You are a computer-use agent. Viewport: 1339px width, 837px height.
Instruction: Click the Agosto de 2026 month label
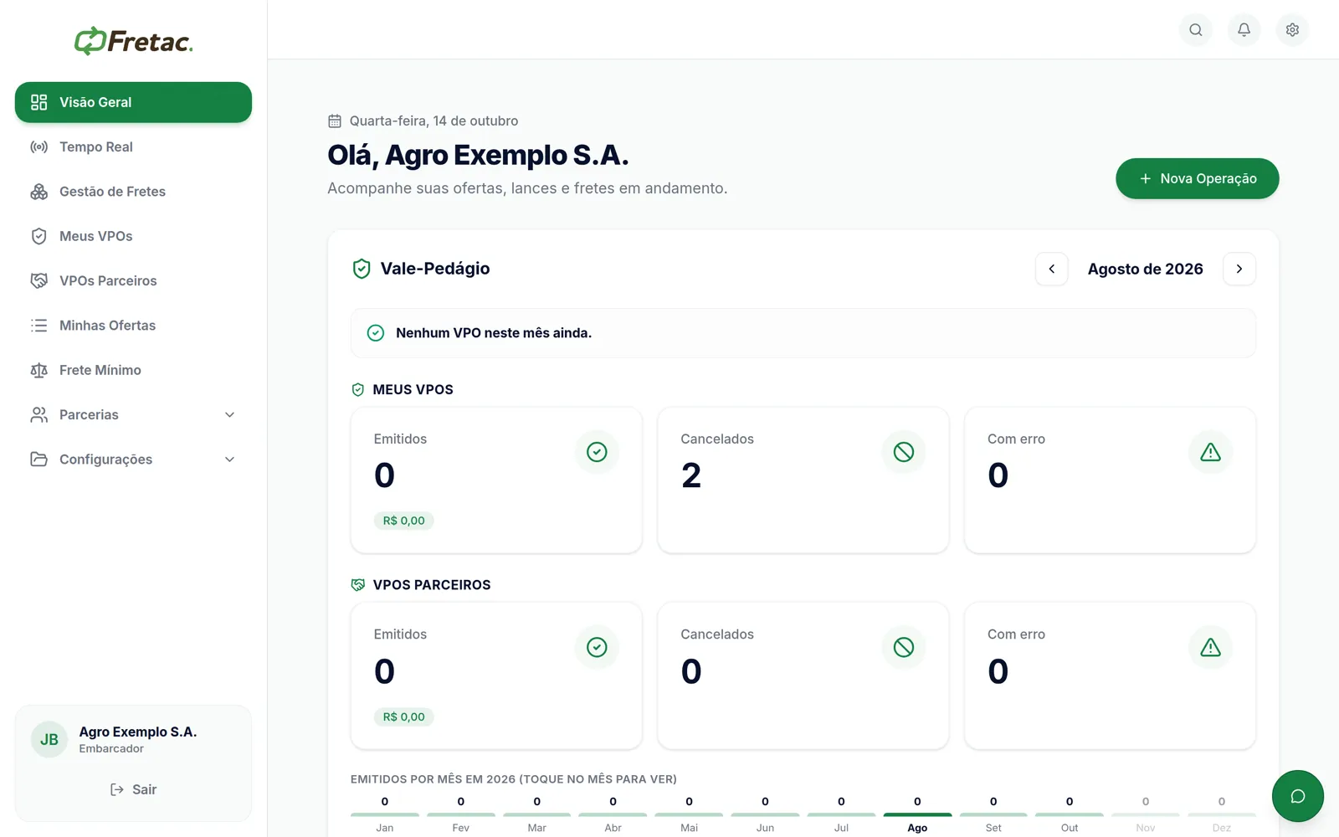point(1146,269)
